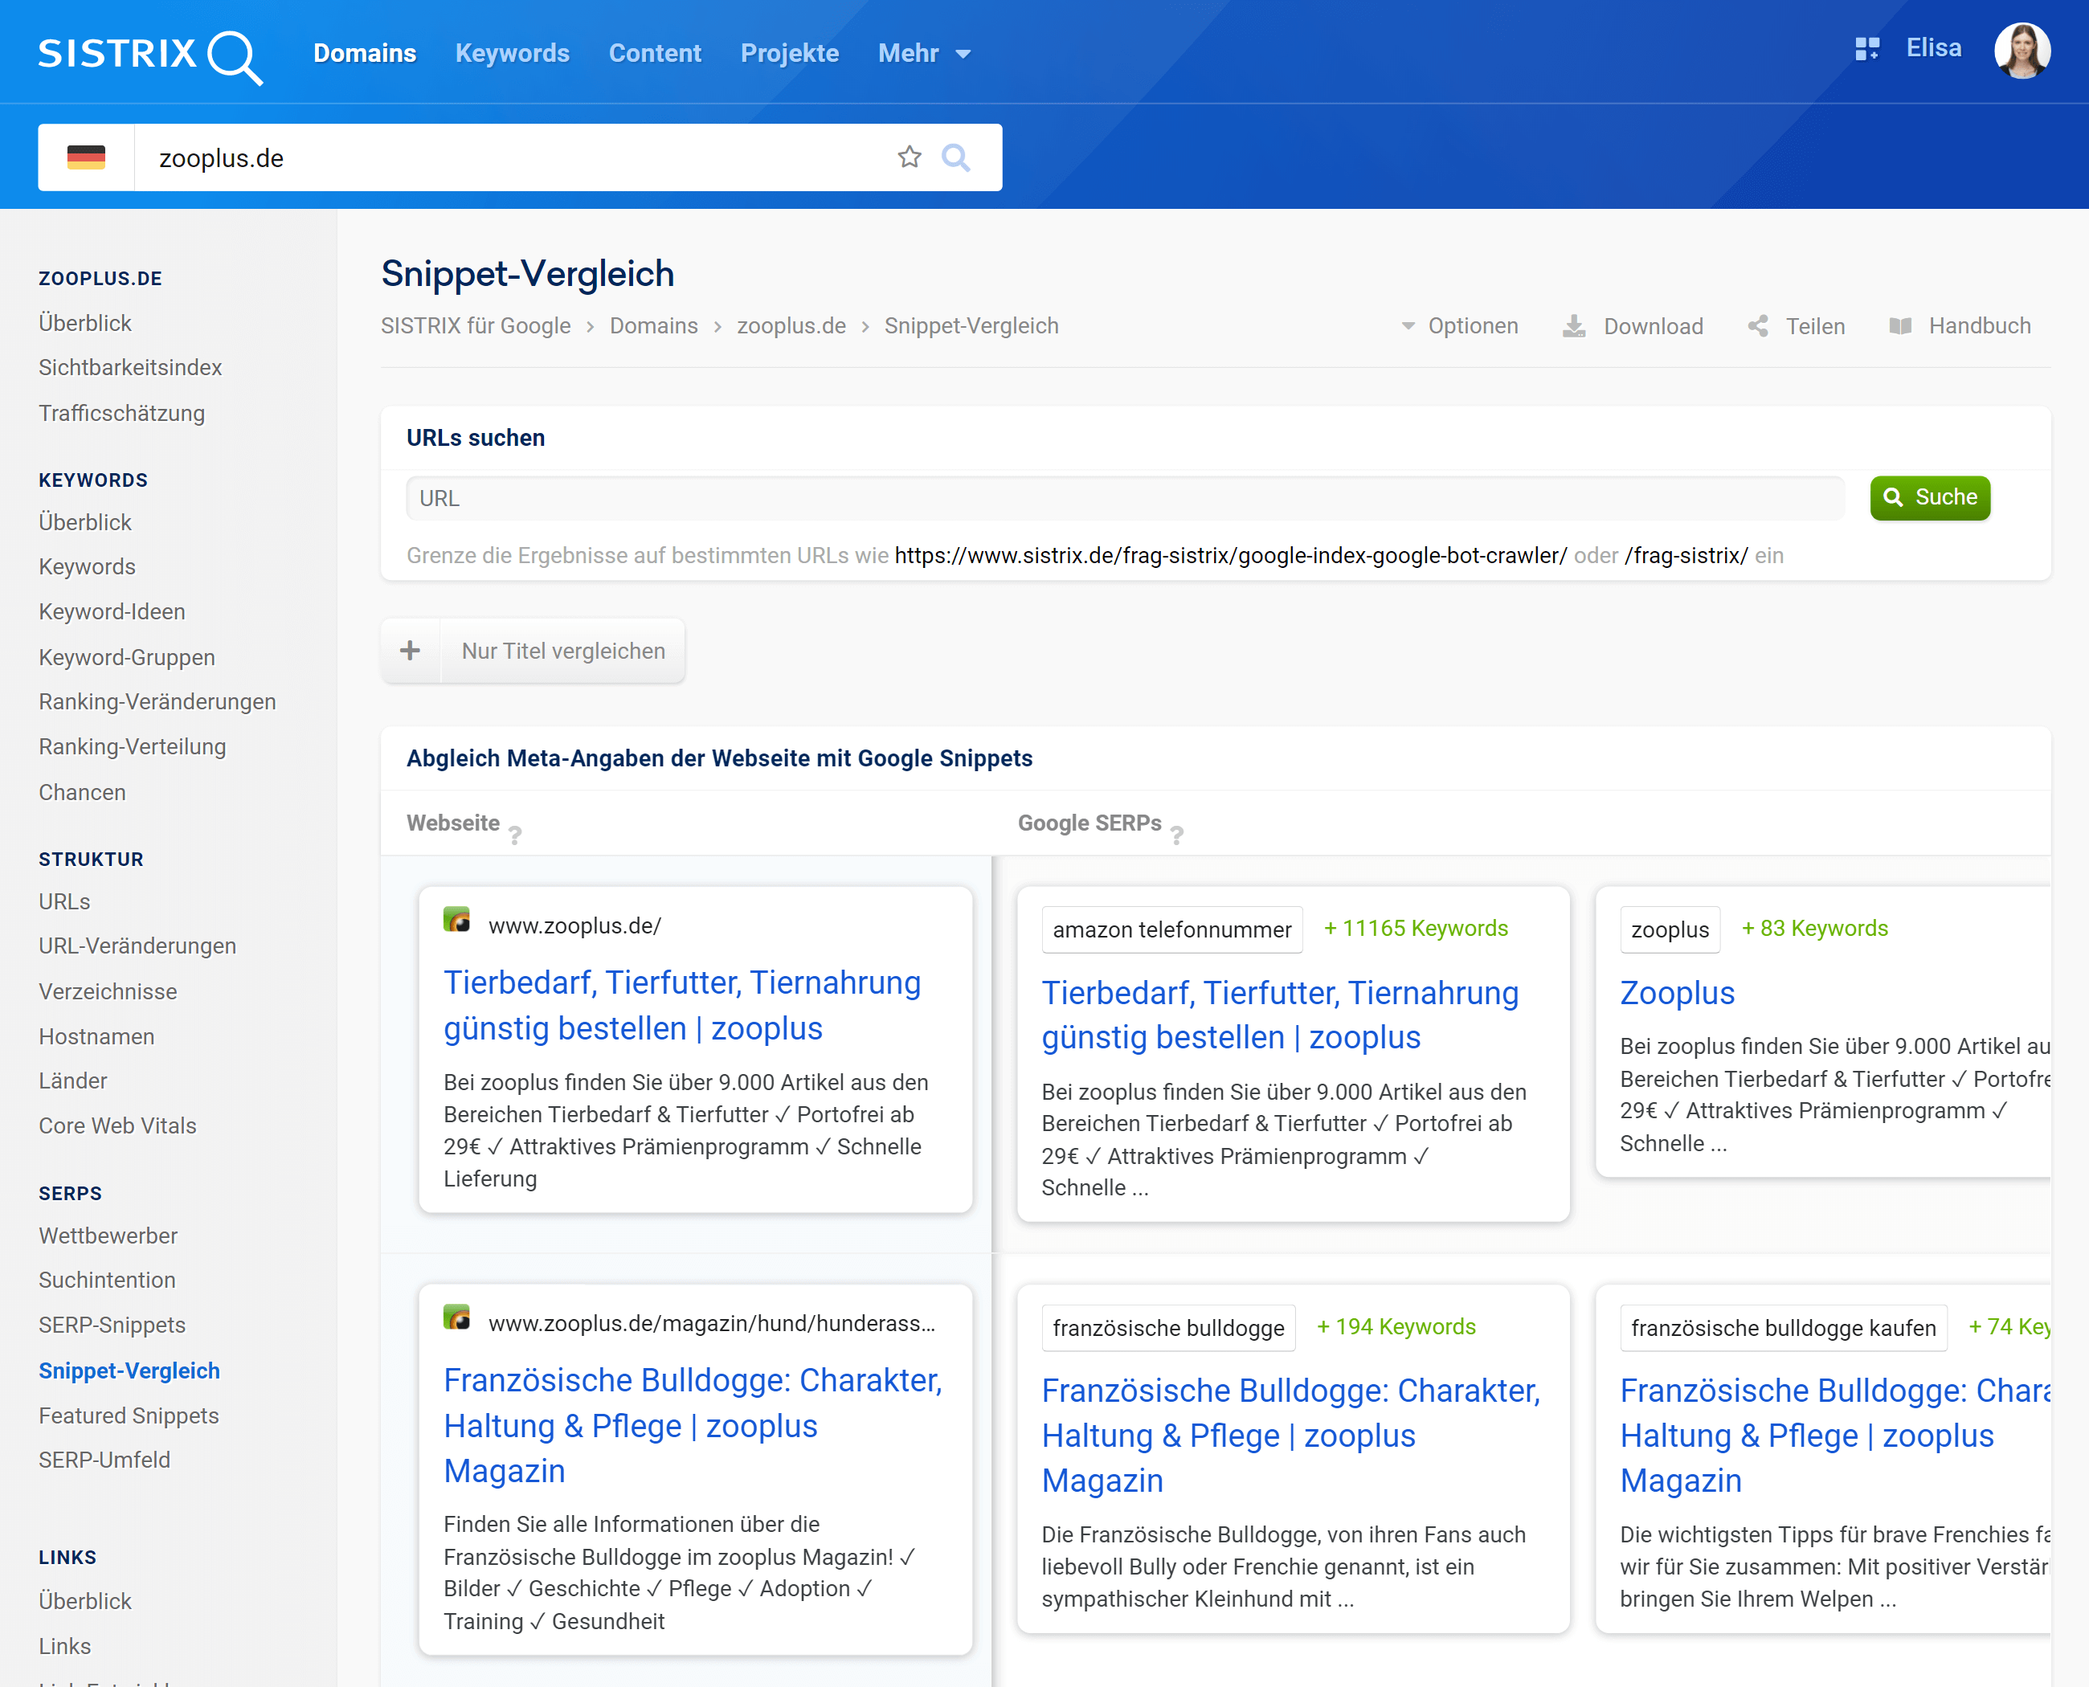
Task: Select the German flag country selector
Action: [85, 157]
